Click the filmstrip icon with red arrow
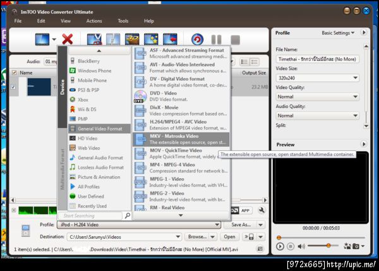This screenshot has width=379, height=271. pyautogui.click(x=170, y=39)
